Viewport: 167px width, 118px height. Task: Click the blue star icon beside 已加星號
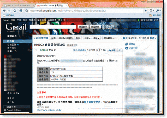coord(18,45)
